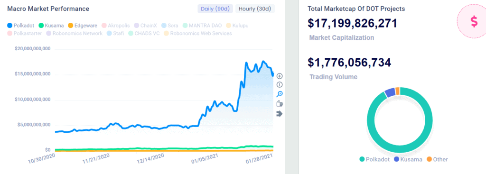486x174 pixels.
Task: Click the chart reset circle icon
Action: coord(279,84)
